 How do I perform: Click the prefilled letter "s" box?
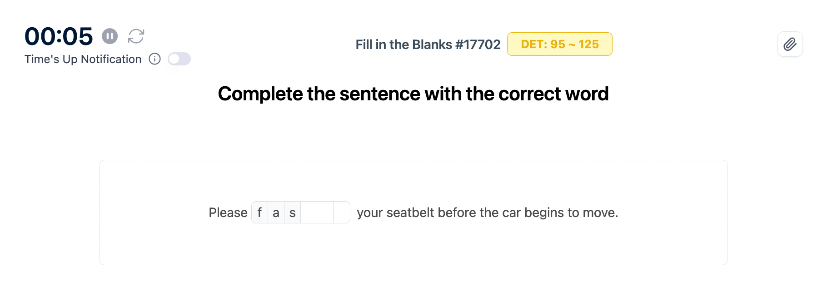click(x=292, y=213)
